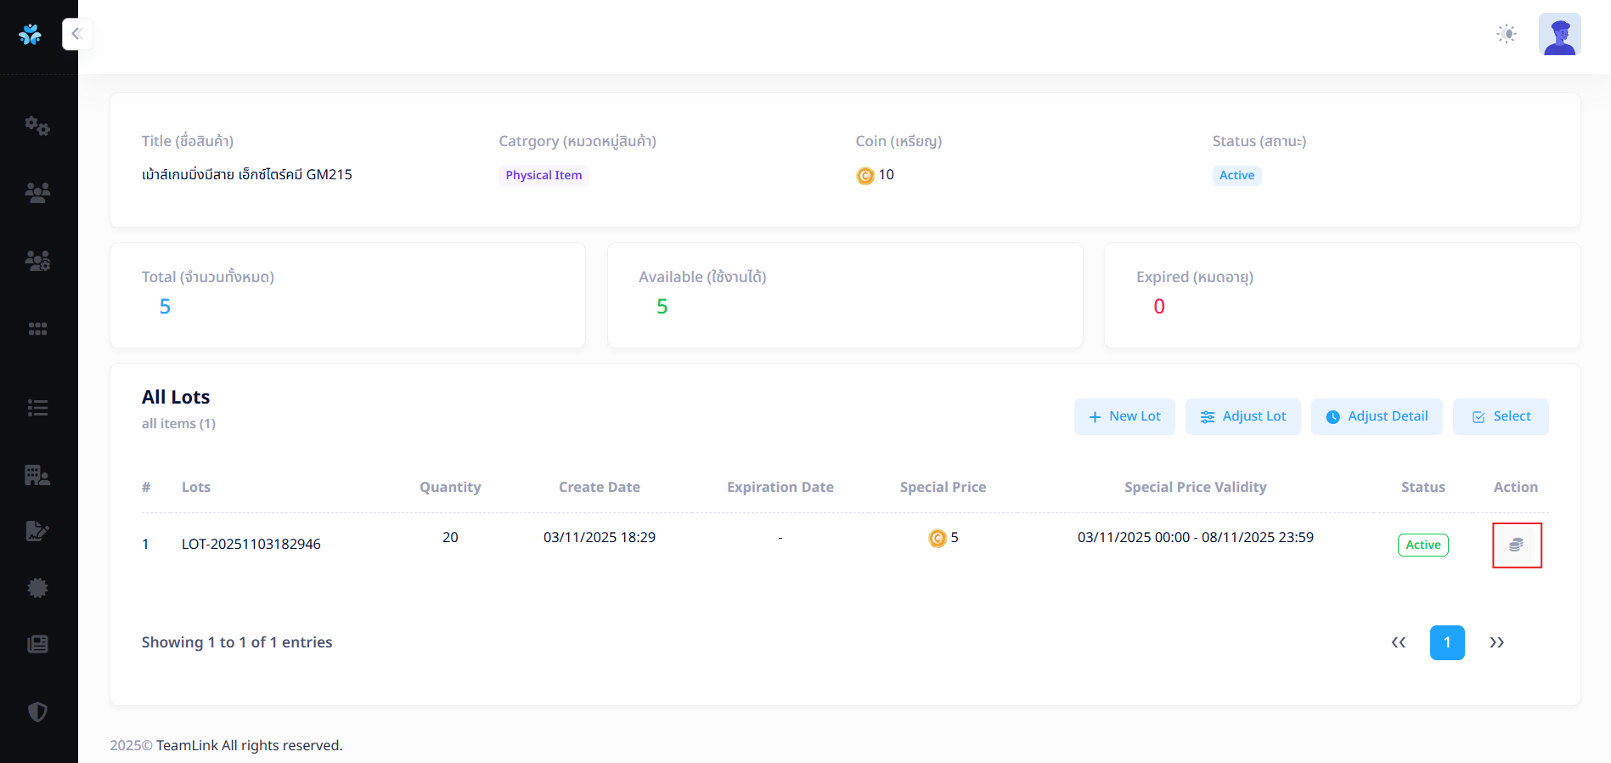
Task: Click the Adjust Detail button
Action: tap(1376, 416)
